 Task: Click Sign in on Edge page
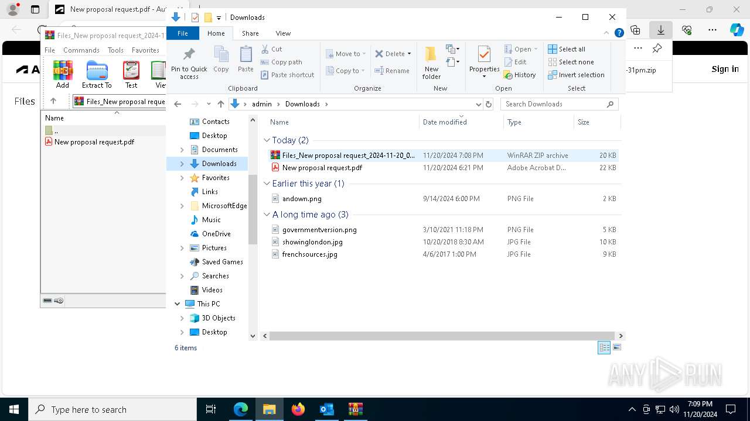(725, 69)
